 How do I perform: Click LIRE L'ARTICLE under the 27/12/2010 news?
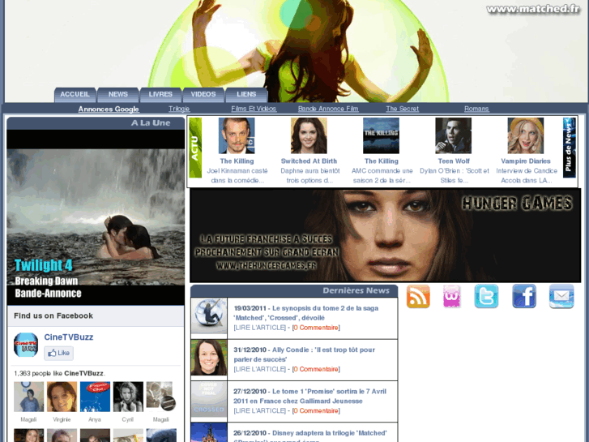[x=259, y=411]
